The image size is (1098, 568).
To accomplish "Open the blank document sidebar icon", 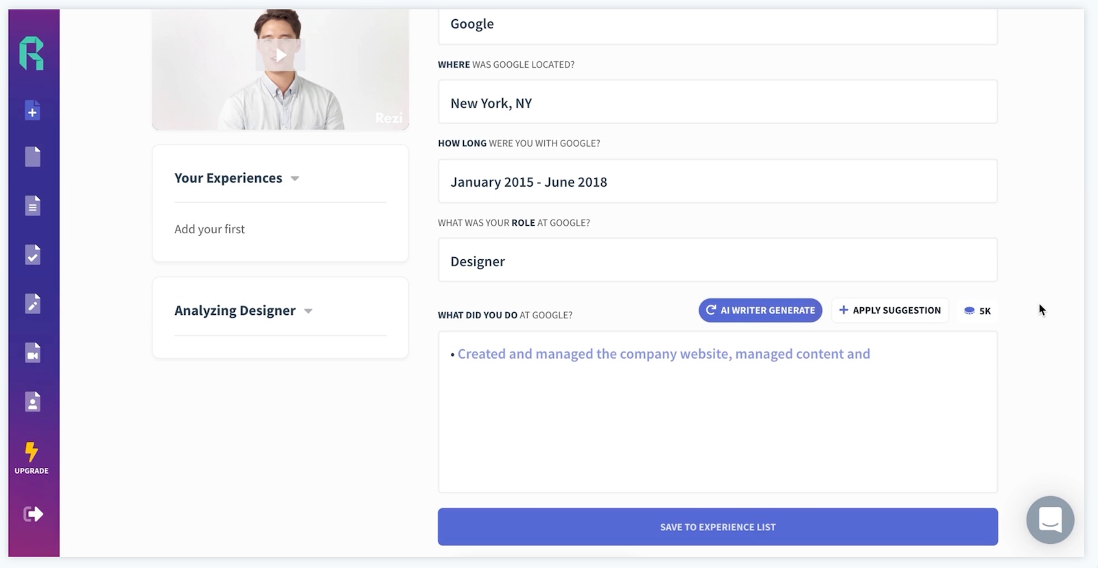I will (x=32, y=156).
